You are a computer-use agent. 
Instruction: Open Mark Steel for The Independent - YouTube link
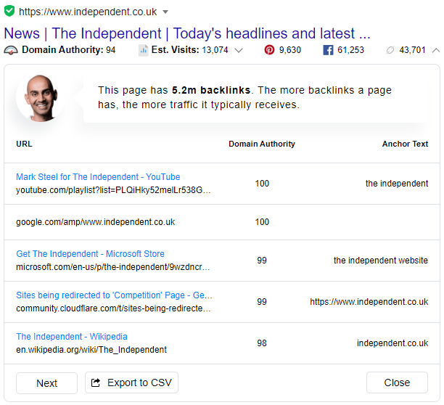[98, 176]
